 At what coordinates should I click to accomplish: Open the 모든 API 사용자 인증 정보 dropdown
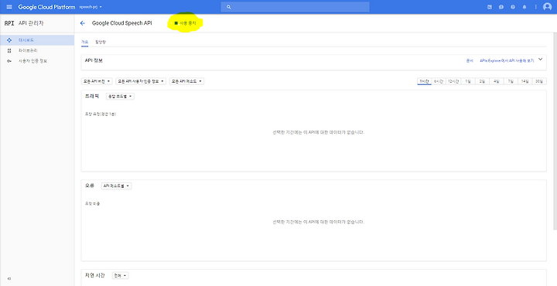[141, 81]
